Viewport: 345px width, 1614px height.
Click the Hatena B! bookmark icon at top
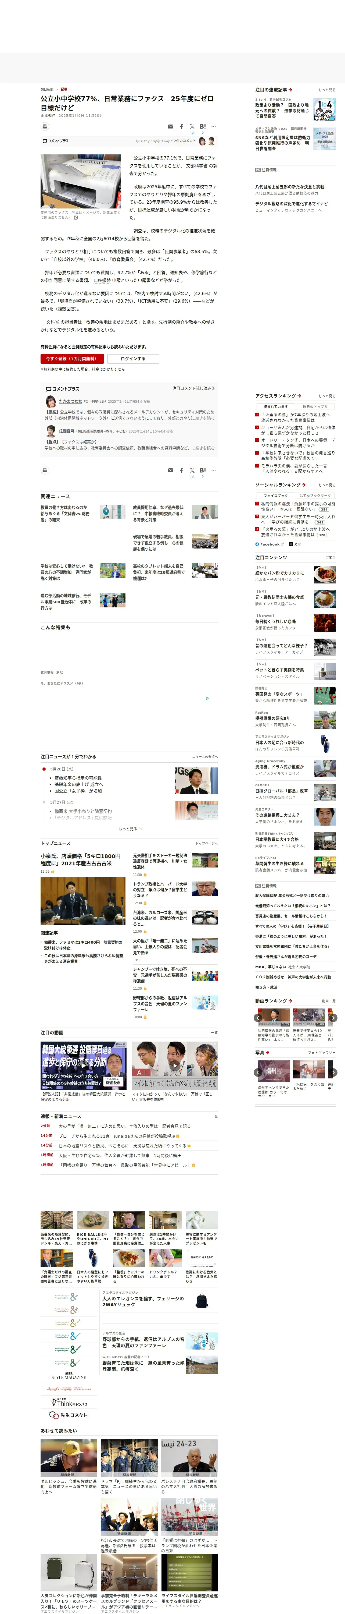[203, 126]
